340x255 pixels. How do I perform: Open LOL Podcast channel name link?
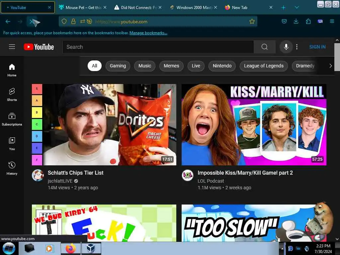[211, 181]
